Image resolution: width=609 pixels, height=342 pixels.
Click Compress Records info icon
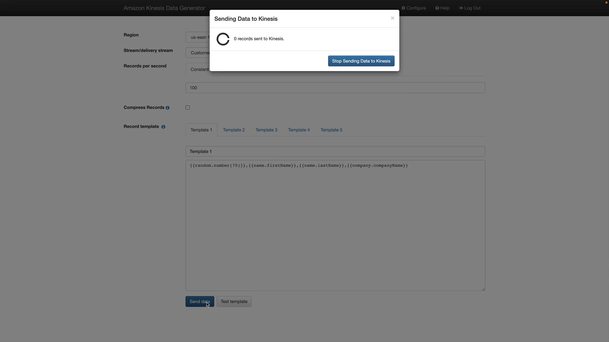167,108
